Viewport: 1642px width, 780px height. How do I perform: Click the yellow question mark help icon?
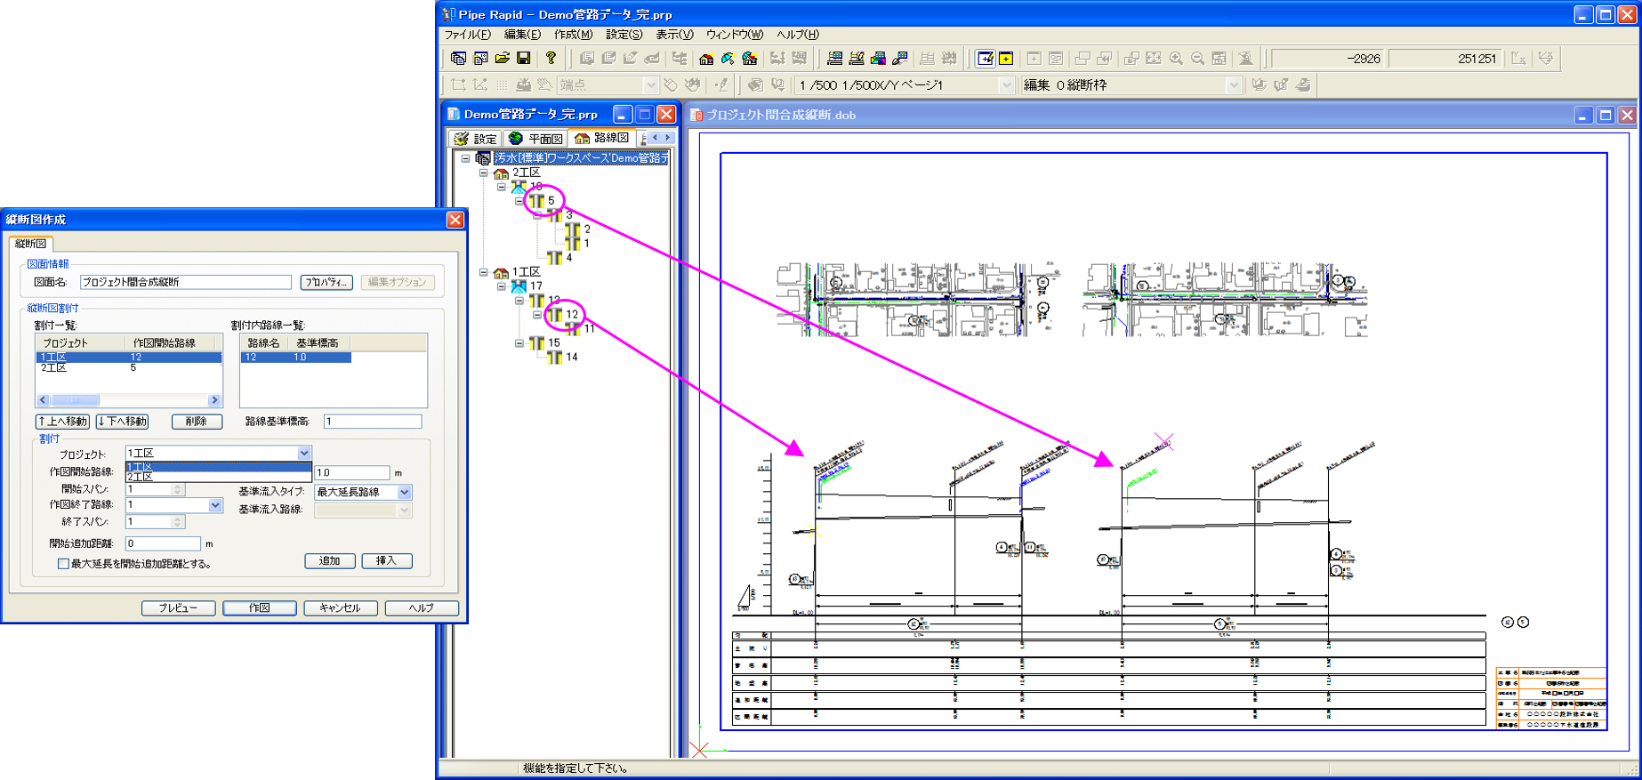(x=551, y=59)
